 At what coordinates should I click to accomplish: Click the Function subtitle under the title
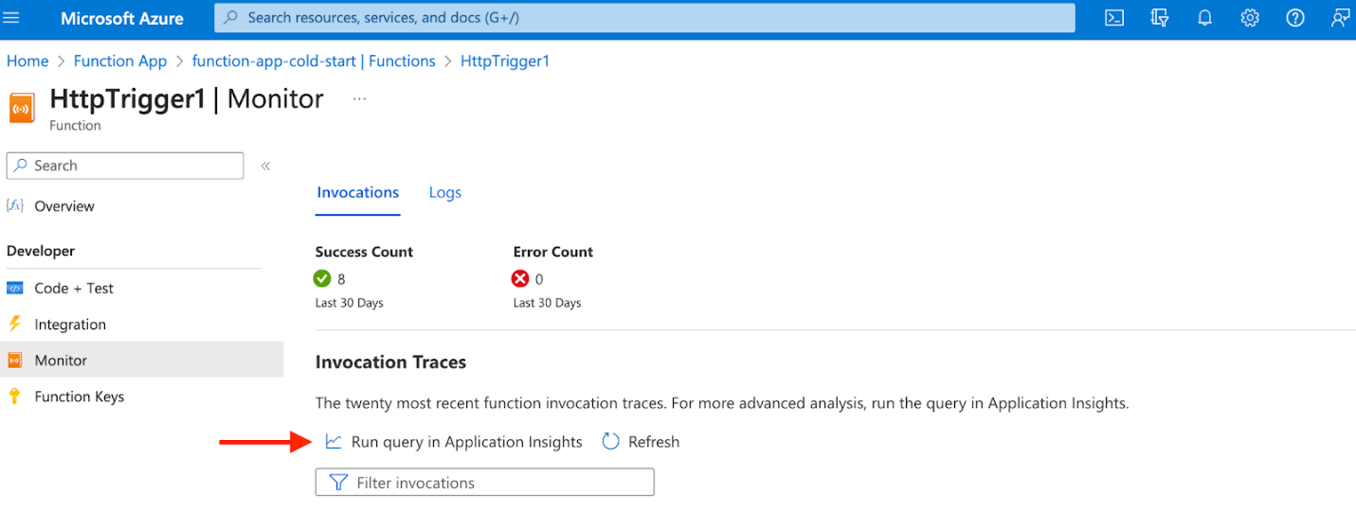(x=75, y=125)
